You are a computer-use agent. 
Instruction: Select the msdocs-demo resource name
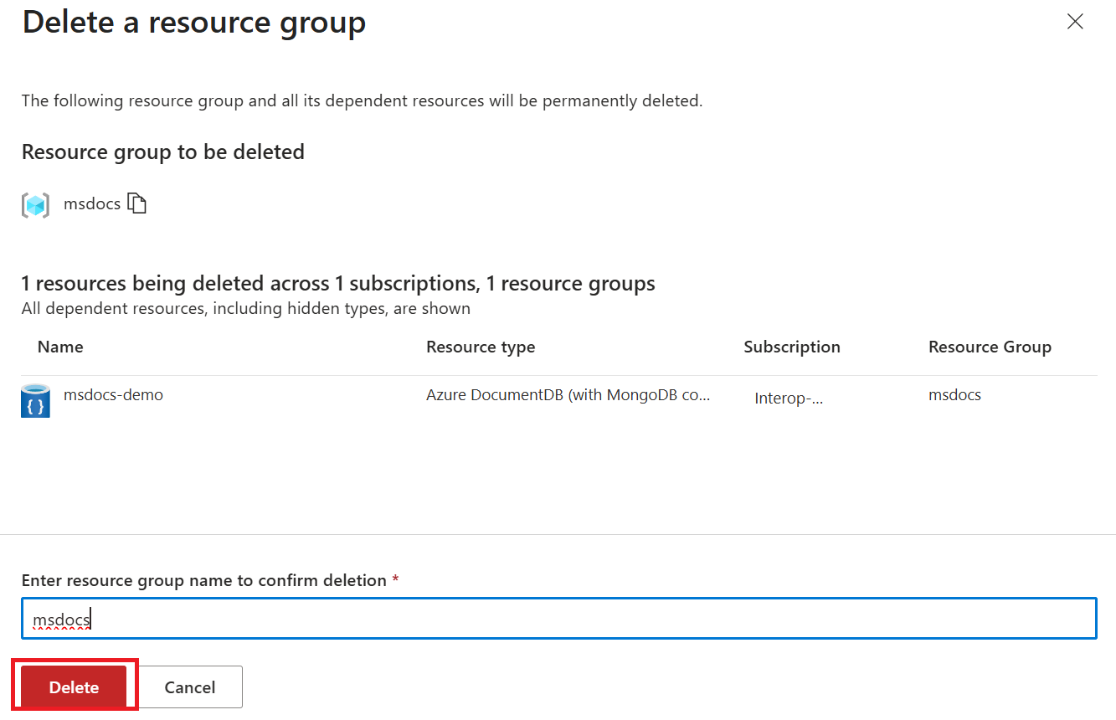pos(113,394)
